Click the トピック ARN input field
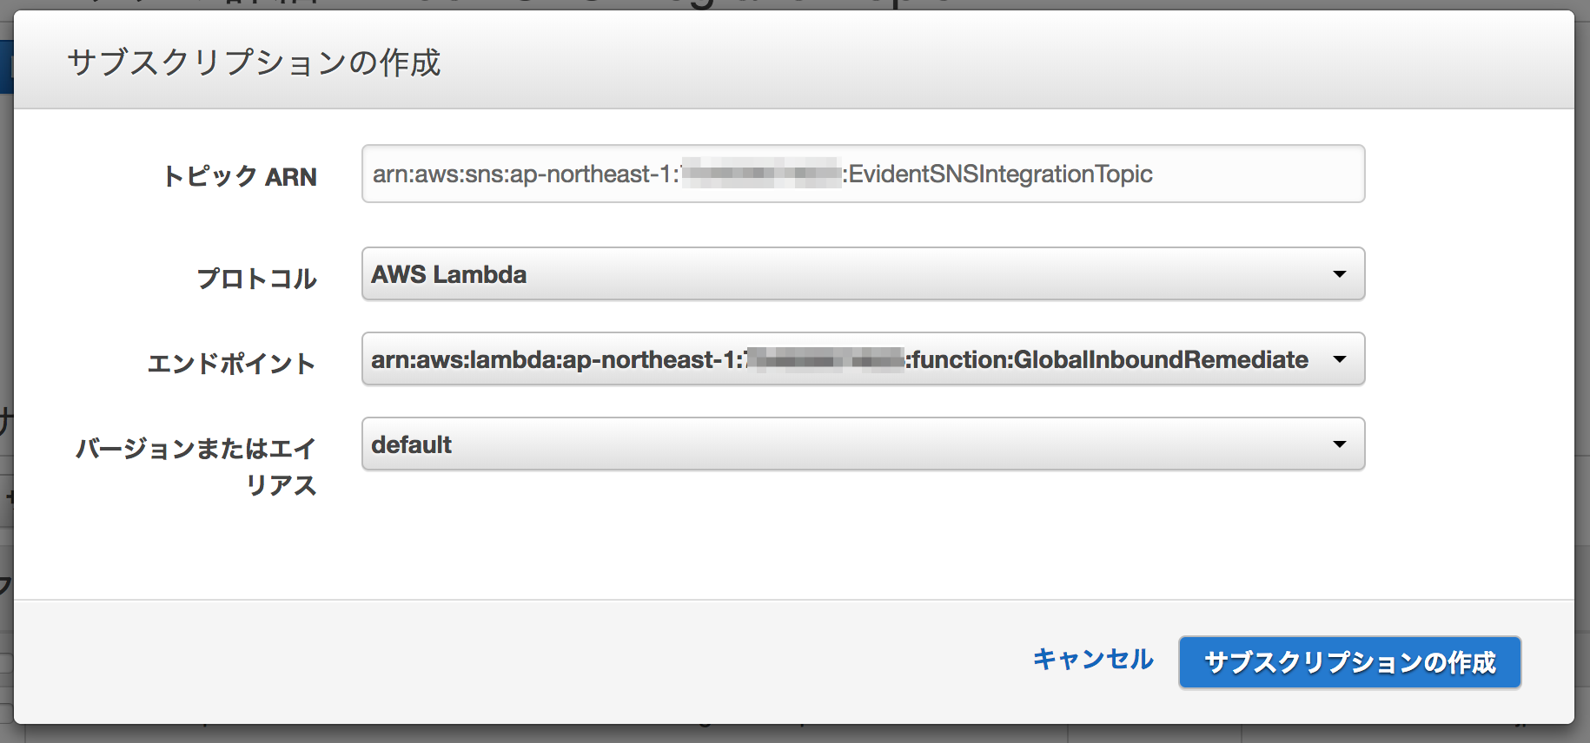The image size is (1590, 743). tap(864, 174)
